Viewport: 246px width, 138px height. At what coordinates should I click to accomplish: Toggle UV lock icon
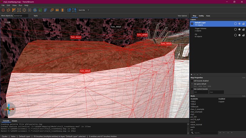pyautogui.click(x=74, y=10)
